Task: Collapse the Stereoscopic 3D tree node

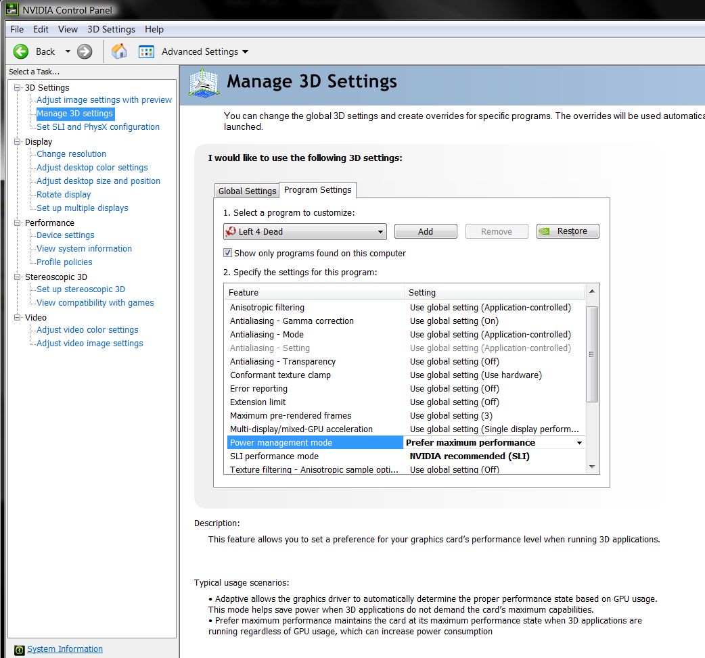Action: (18, 277)
